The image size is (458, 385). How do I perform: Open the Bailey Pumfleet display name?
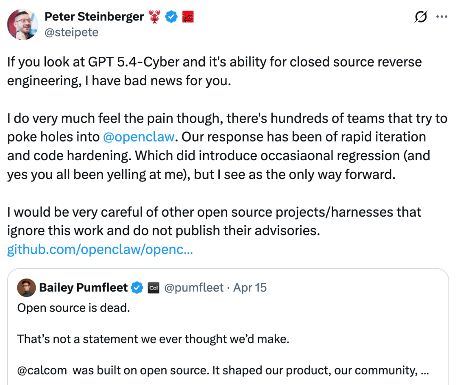click(83, 287)
